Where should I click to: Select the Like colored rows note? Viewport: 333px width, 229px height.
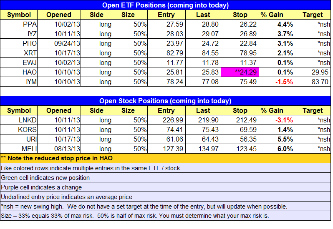click(165, 168)
